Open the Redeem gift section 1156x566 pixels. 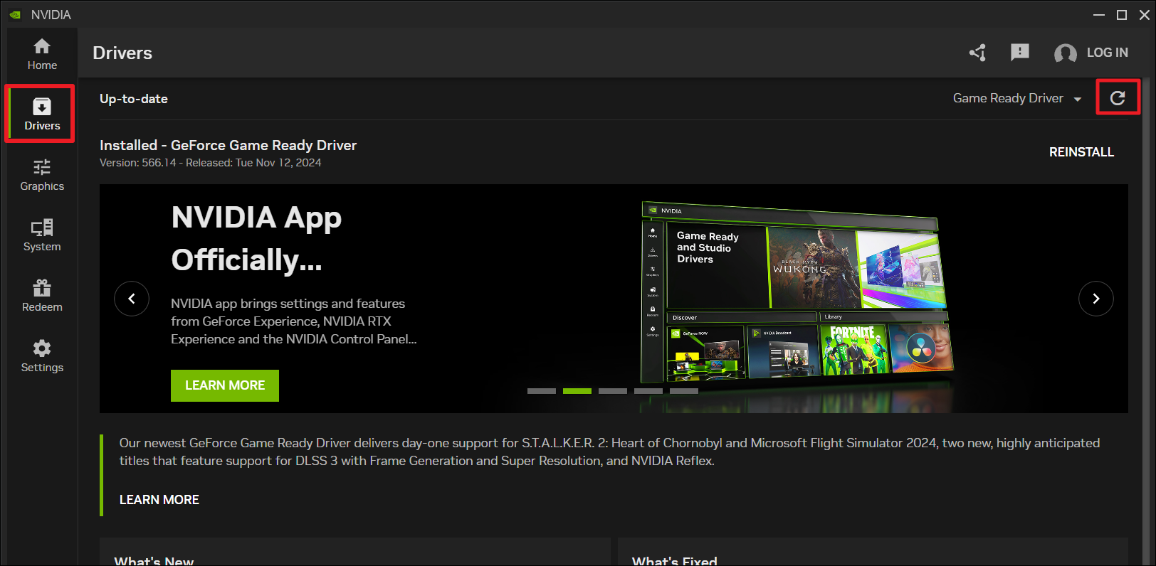click(42, 296)
